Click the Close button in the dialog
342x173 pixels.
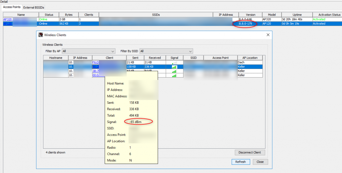click(260, 162)
